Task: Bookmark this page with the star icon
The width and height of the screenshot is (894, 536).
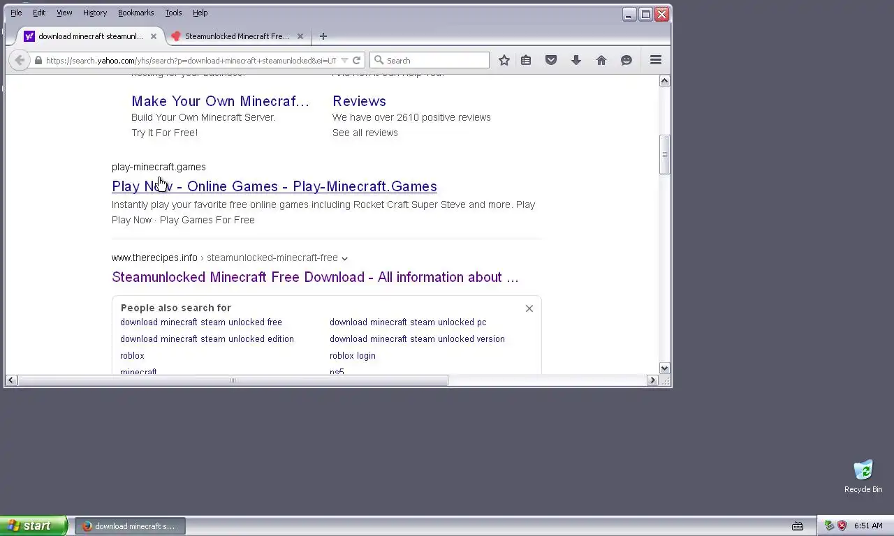Action: pyautogui.click(x=504, y=61)
